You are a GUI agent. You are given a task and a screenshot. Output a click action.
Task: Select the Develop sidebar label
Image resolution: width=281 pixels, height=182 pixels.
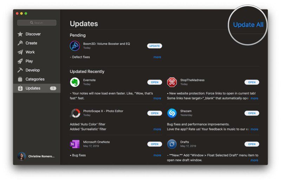tap(33, 70)
